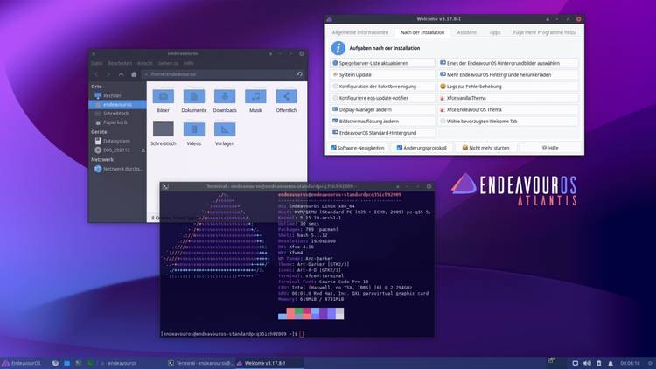Switch to Allgemeine Informationen tab
Image resolution: width=656 pixels, height=369 pixels.
[360, 32]
